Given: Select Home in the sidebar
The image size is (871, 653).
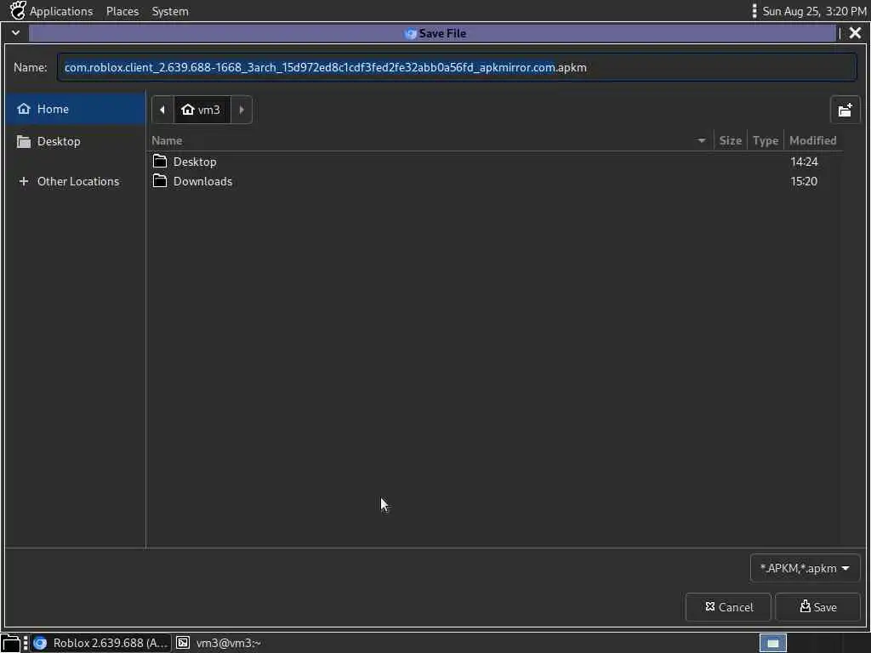Looking at the screenshot, I should [x=76, y=109].
